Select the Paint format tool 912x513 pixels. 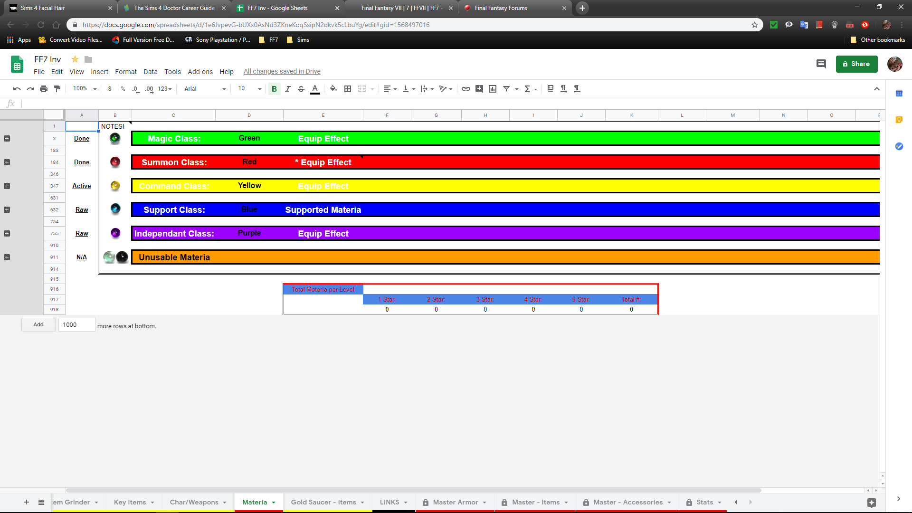pyautogui.click(x=57, y=89)
